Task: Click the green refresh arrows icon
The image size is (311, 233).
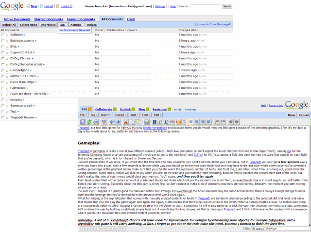Action: pos(89,122)
